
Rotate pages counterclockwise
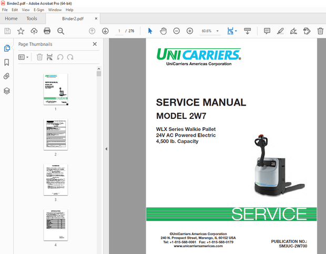tap(60, 57)
